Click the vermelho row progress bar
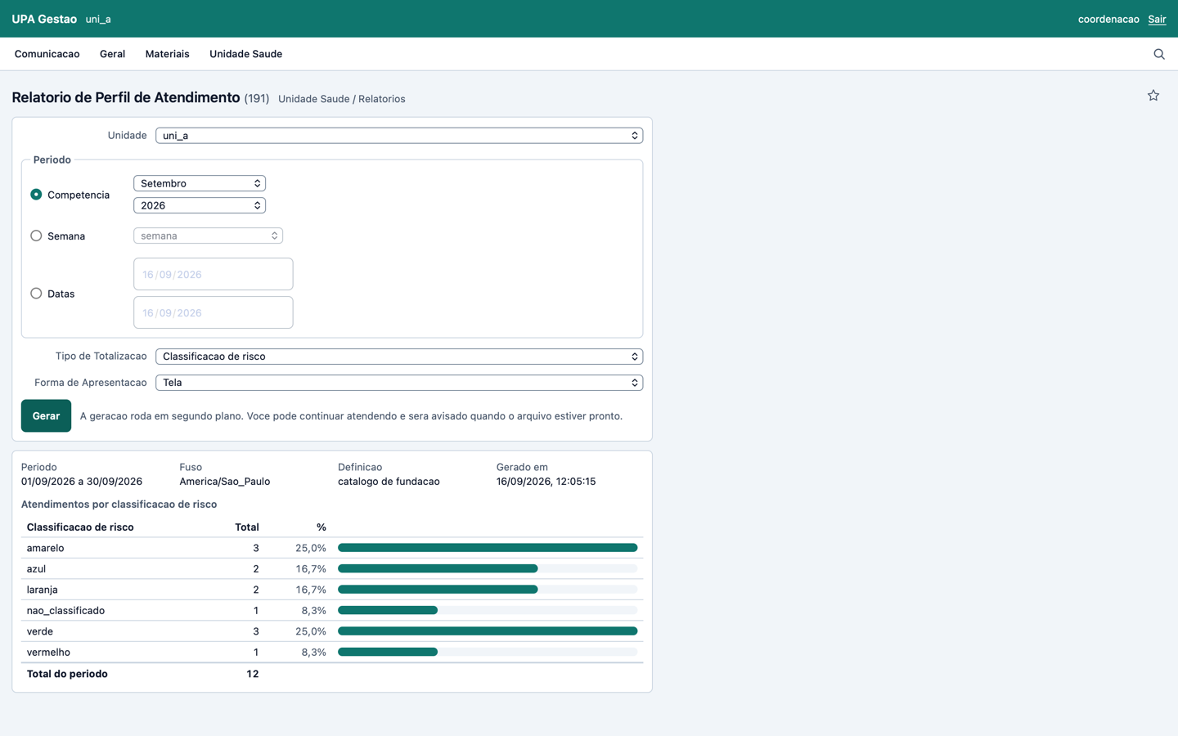The width and height of the screenshot is (1178, 736). pyautogui.click(x=488, y=652)
